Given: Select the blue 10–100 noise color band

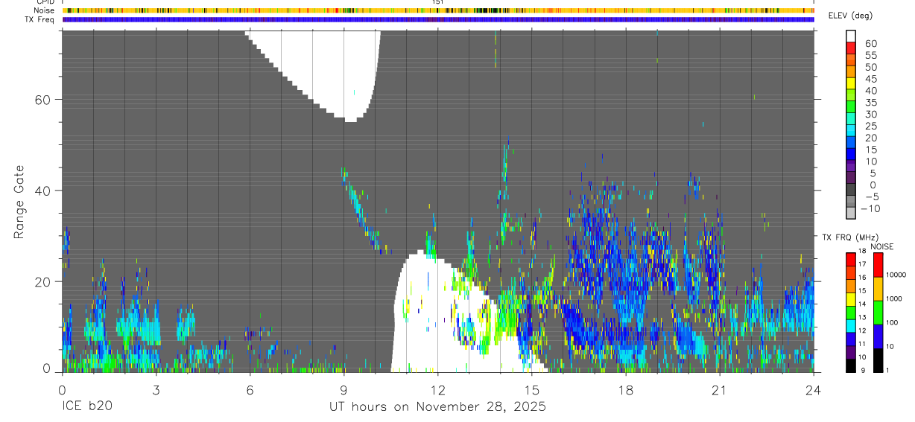Looking at the screenshot, I should click(878, 336).
